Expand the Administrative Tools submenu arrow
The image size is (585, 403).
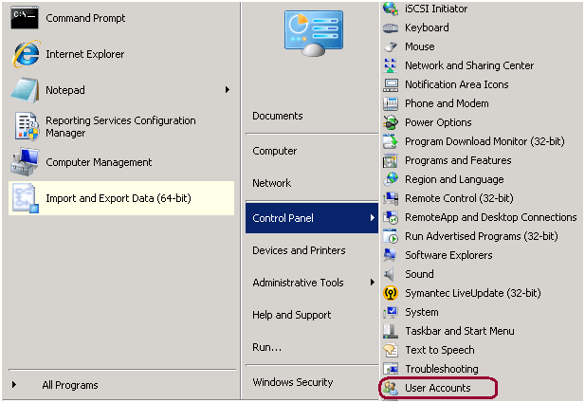371,283
